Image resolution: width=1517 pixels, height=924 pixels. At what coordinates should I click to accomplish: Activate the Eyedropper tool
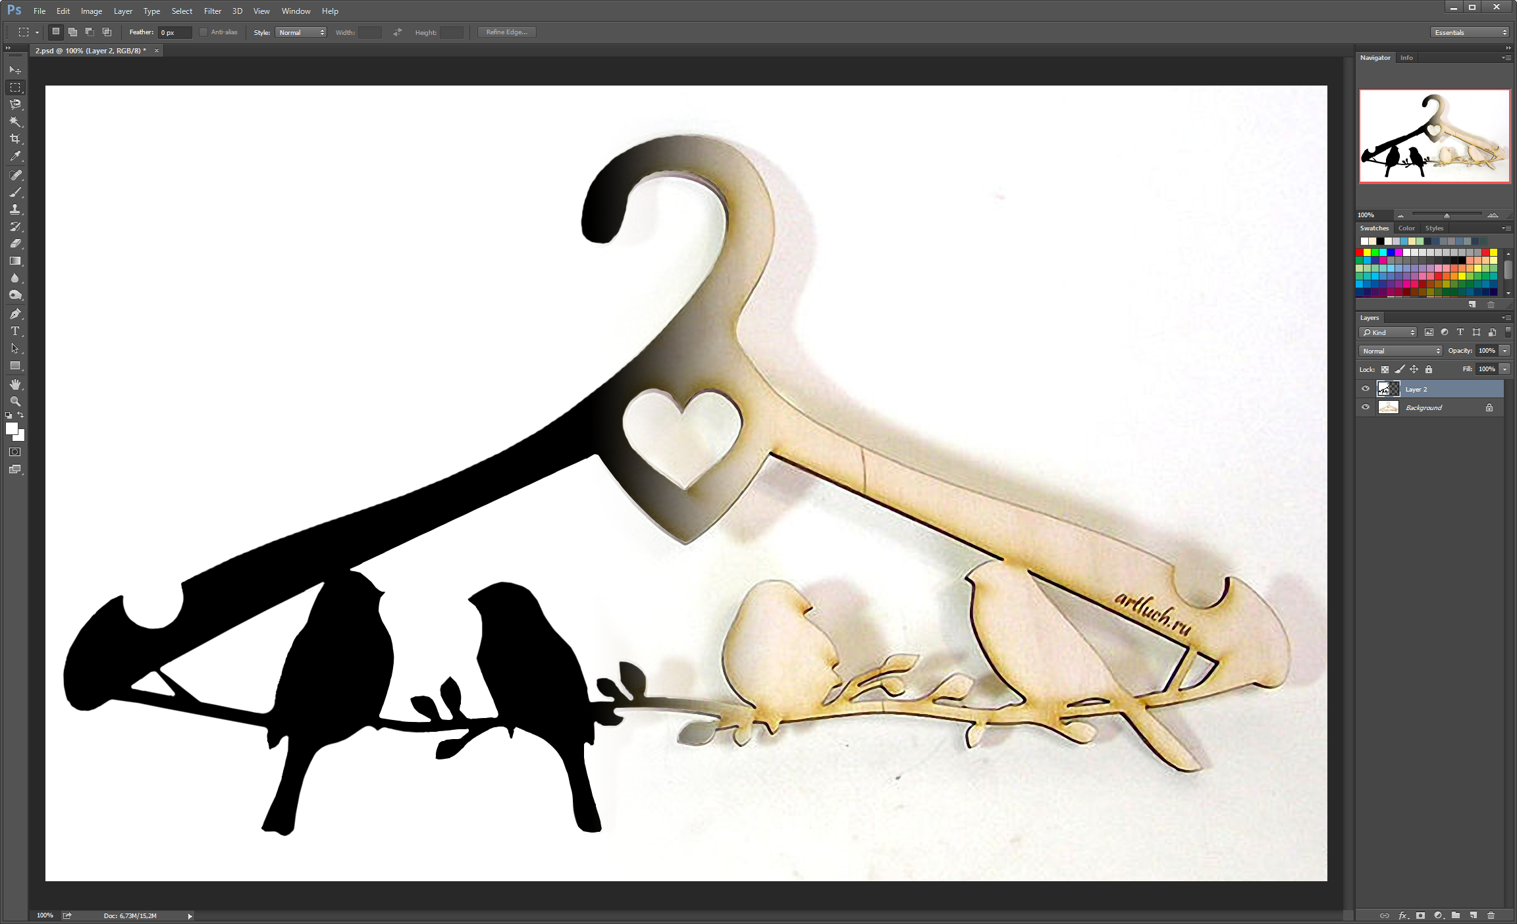[x=15, y=156]
